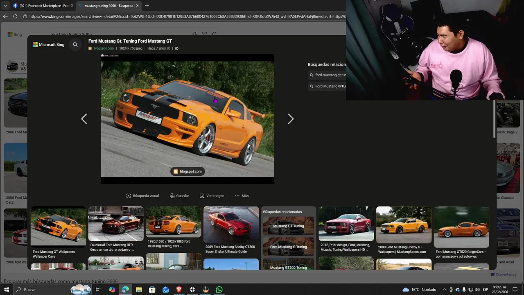Open a new browser tab
524x295 pixels.
pyautogui.click(x=147, y=5)
